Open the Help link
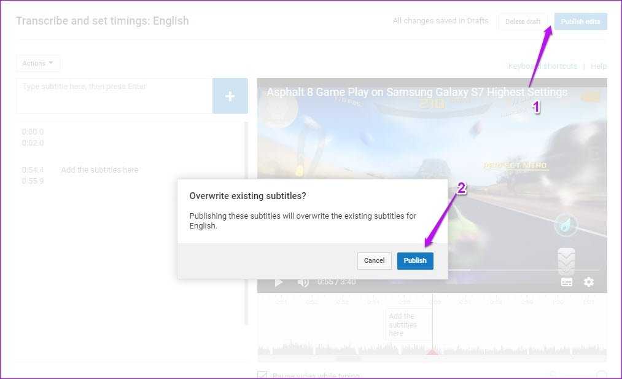The height and width of the screenshot is (379, 622). pos(599,66)
